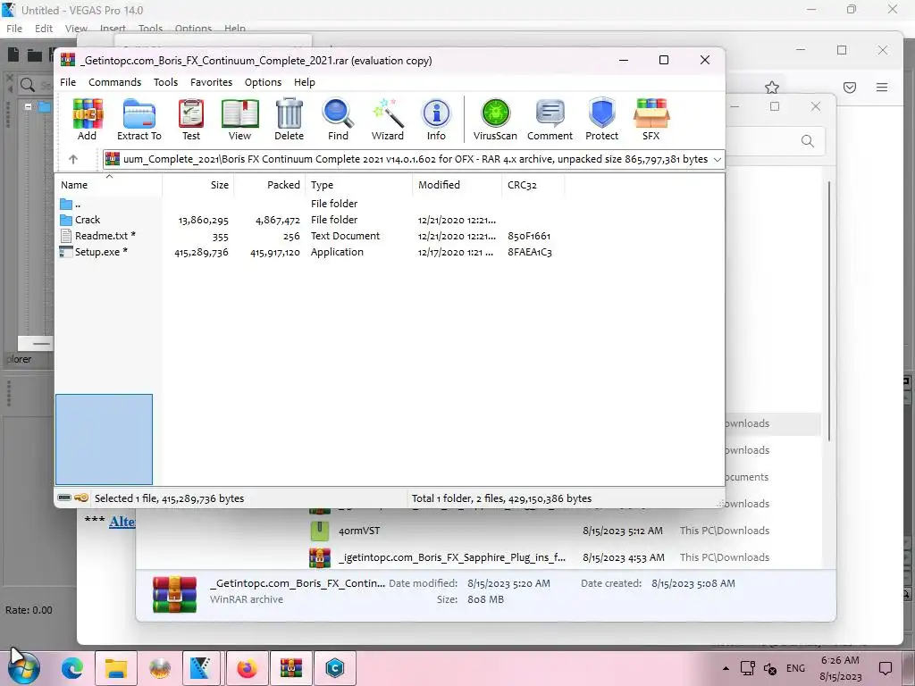
Task: Sort by the Name column header
Action: pos(109,185)
